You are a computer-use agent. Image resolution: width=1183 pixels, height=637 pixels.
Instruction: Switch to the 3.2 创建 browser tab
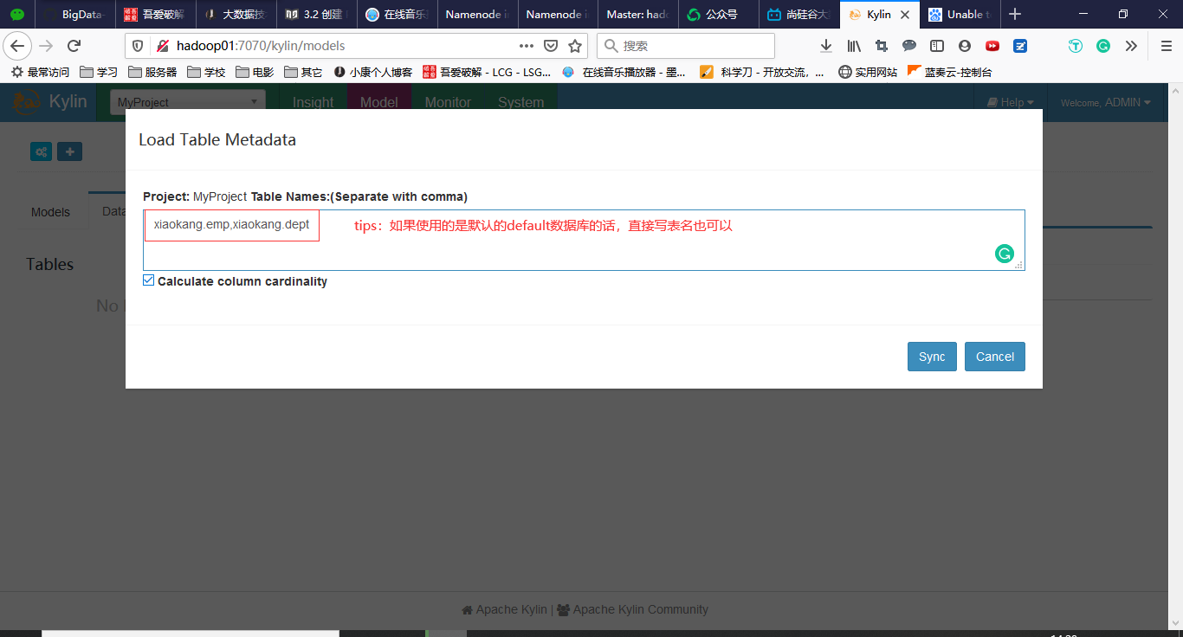point(316,15)
